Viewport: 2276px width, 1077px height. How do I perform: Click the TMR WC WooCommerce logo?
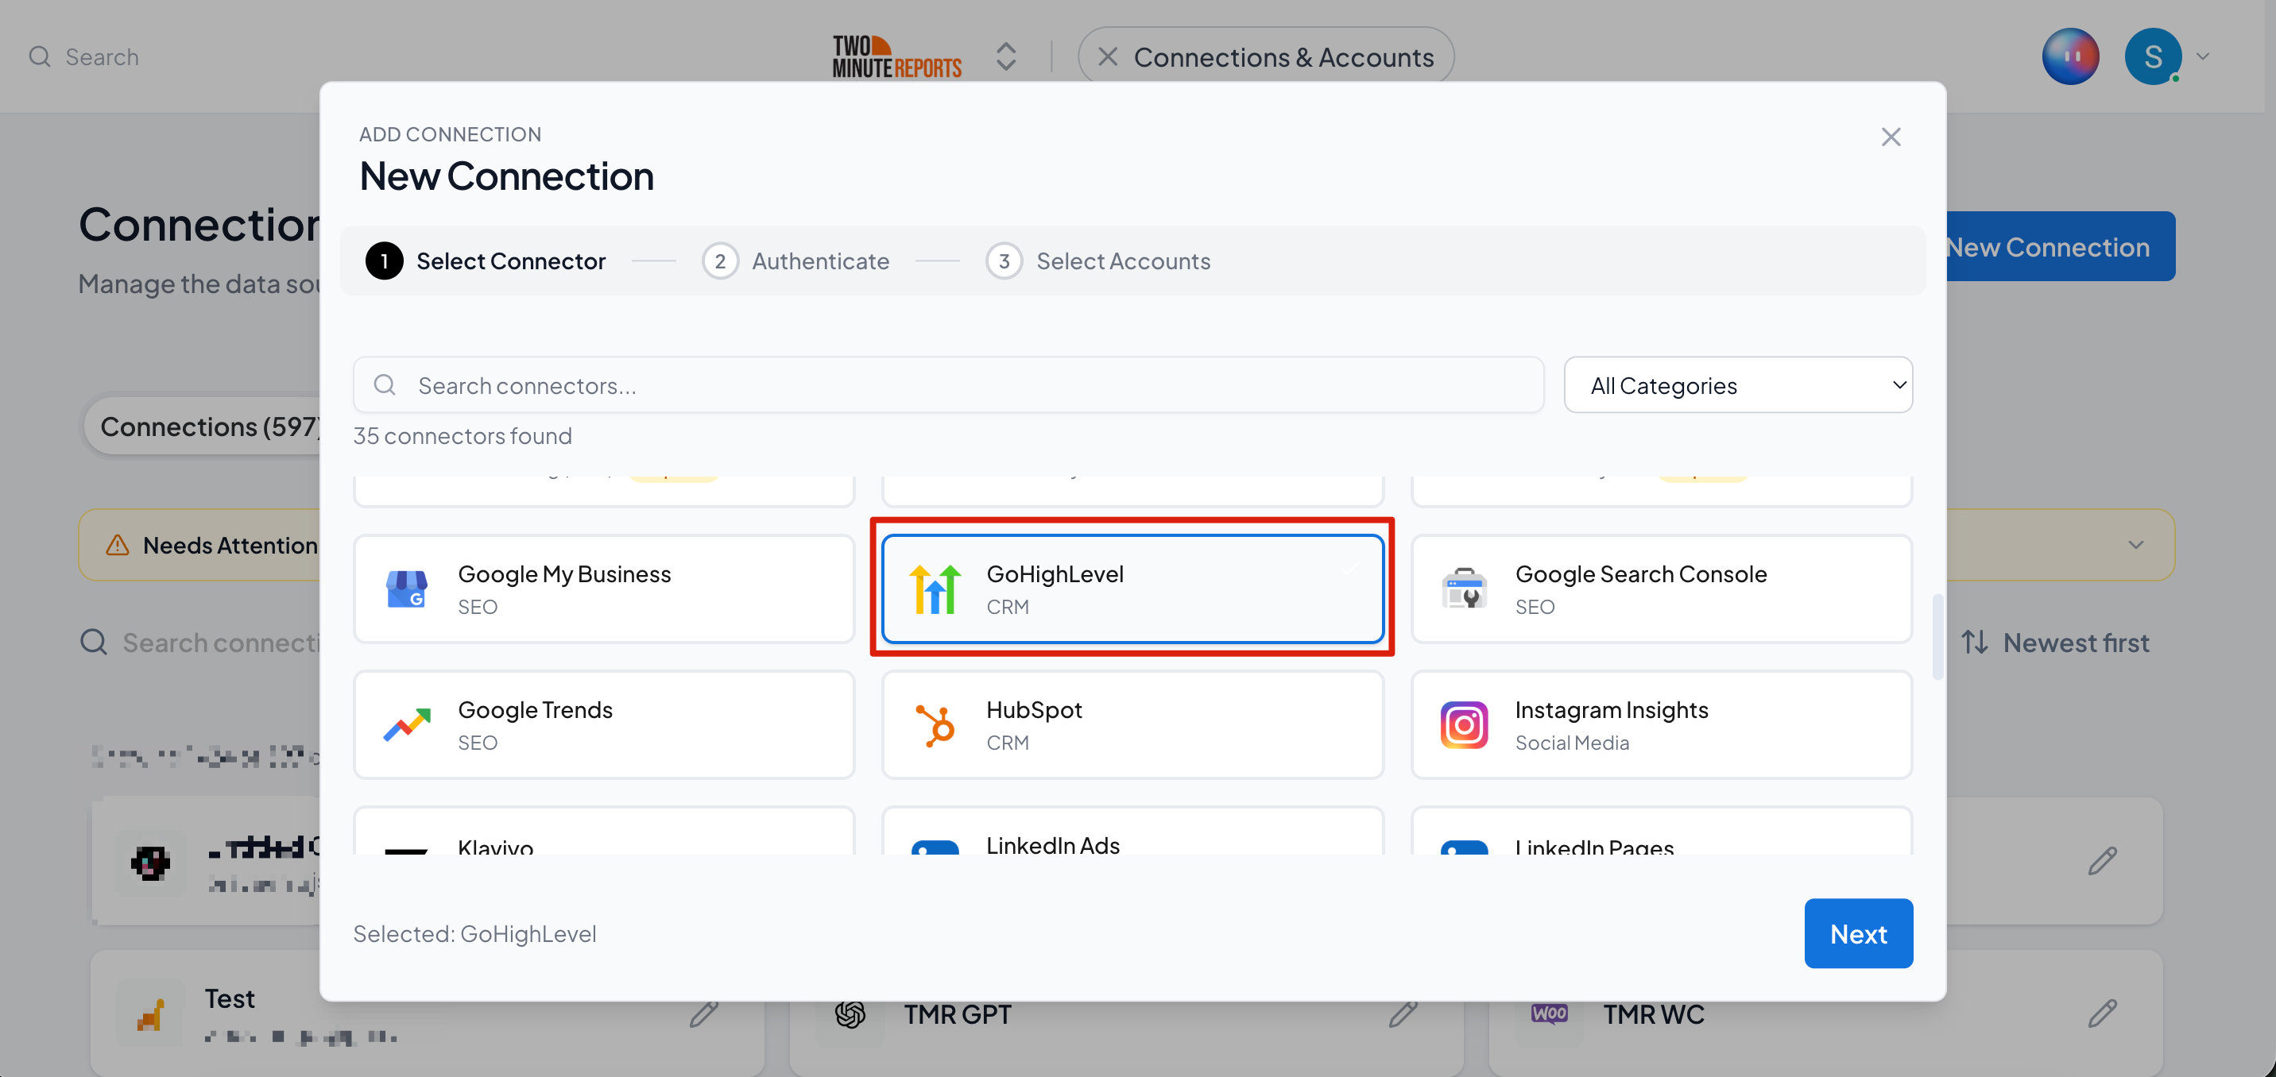click(1550, 1013)
